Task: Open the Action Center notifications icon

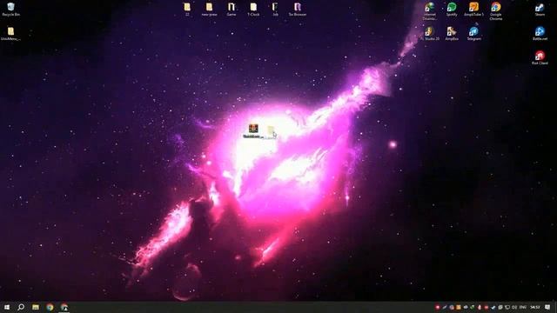Action: (x=547, y=307)
